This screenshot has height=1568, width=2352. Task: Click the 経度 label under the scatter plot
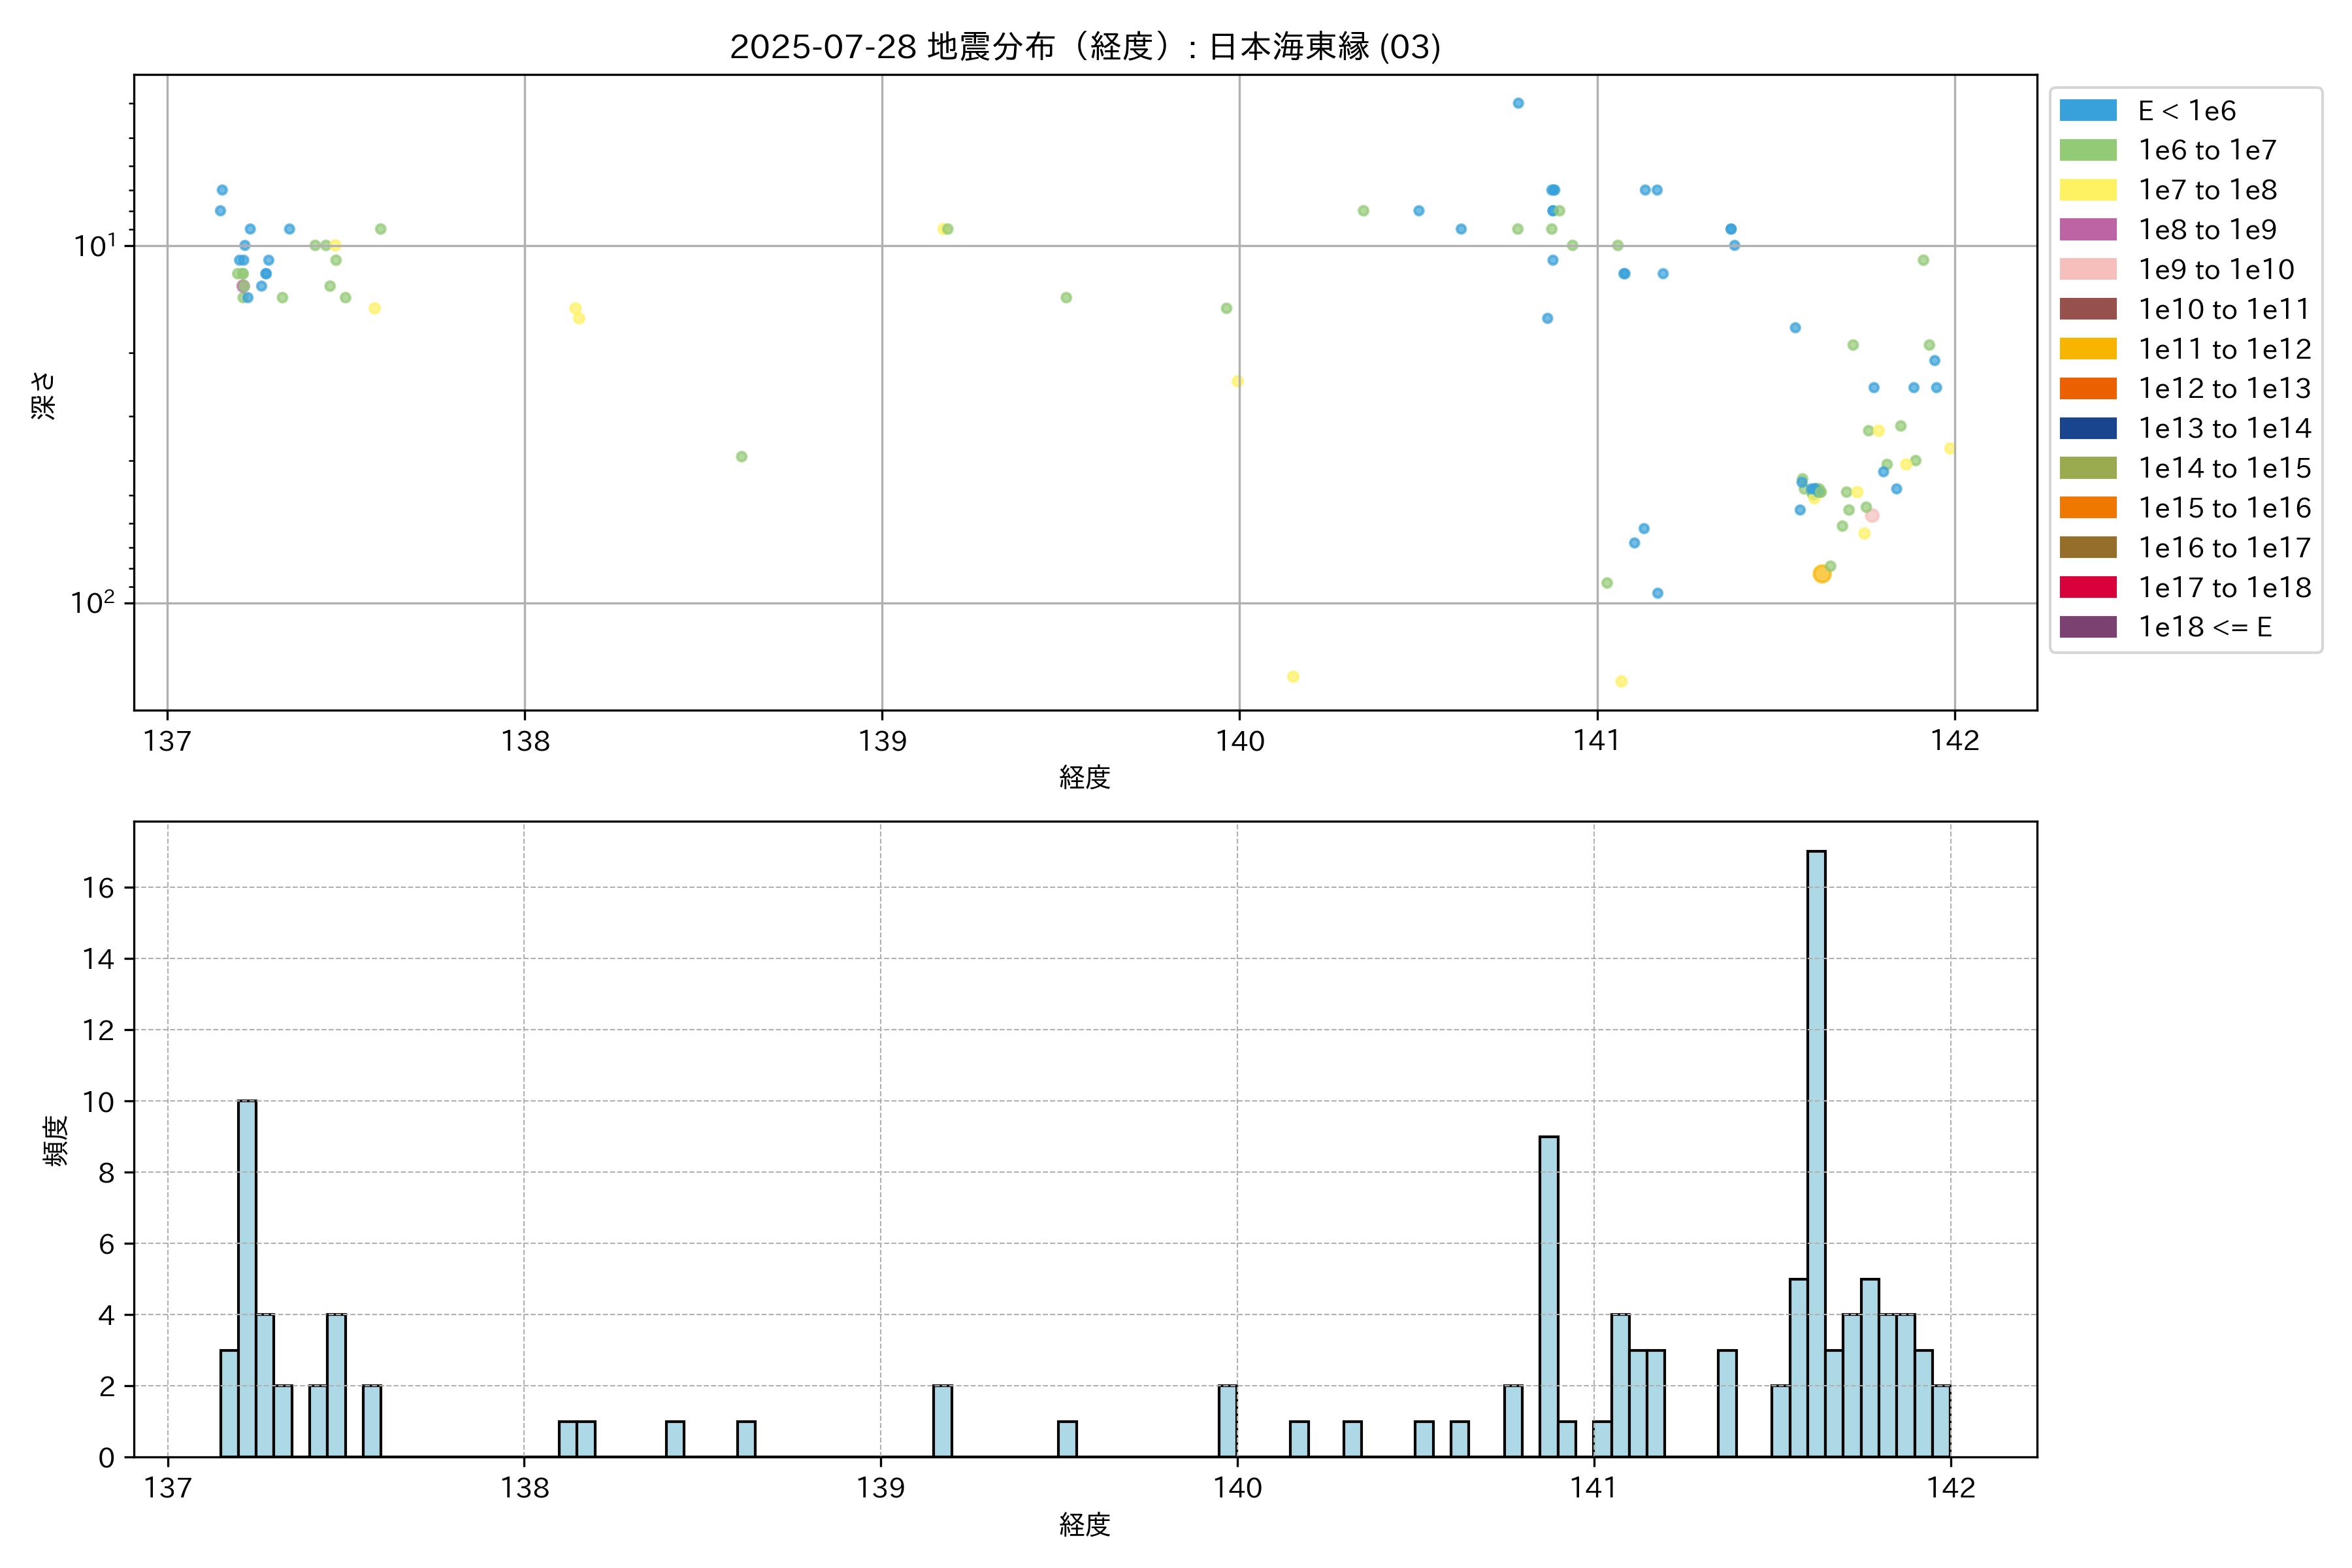tap(1085, 777)
